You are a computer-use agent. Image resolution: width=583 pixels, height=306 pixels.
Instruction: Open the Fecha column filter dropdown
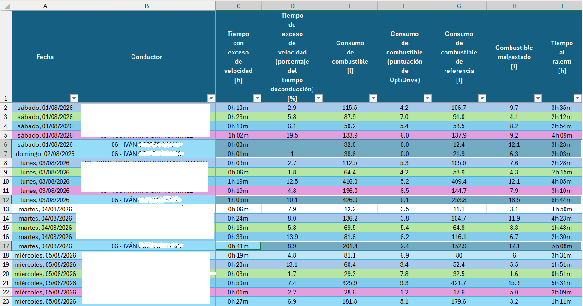point(74,98)
